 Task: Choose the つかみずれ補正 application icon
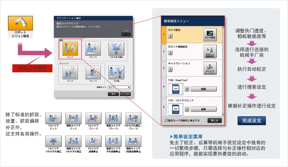116,49
